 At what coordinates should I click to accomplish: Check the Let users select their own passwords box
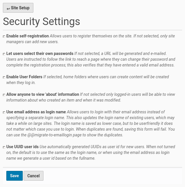[x=4, y=54]
